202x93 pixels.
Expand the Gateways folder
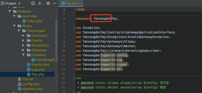[23, 50]
